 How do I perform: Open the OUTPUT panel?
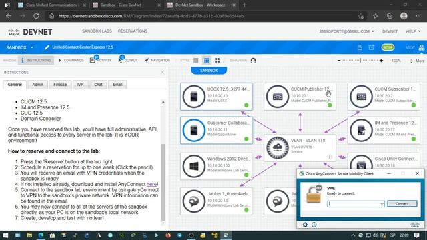point(128,60)
